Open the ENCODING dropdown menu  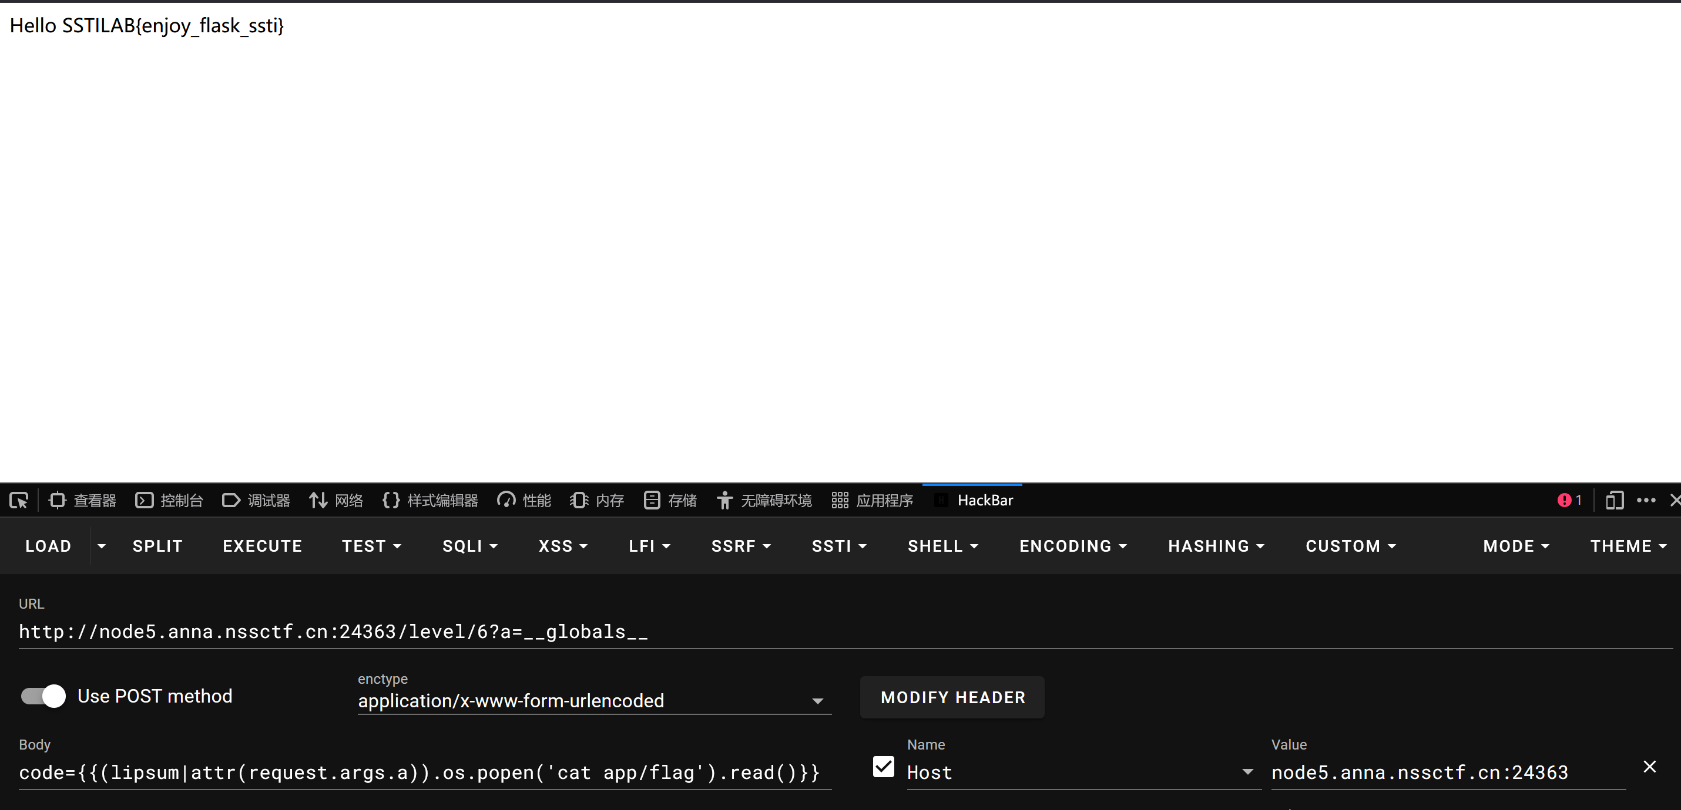click(x=1073, y=546)
